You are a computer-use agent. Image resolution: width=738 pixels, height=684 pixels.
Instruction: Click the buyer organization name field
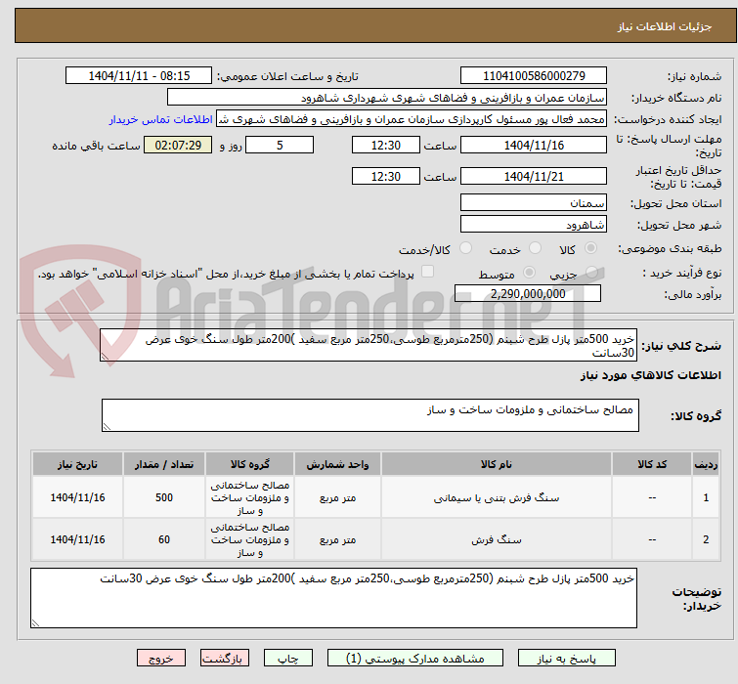click(x=387, y=98)
